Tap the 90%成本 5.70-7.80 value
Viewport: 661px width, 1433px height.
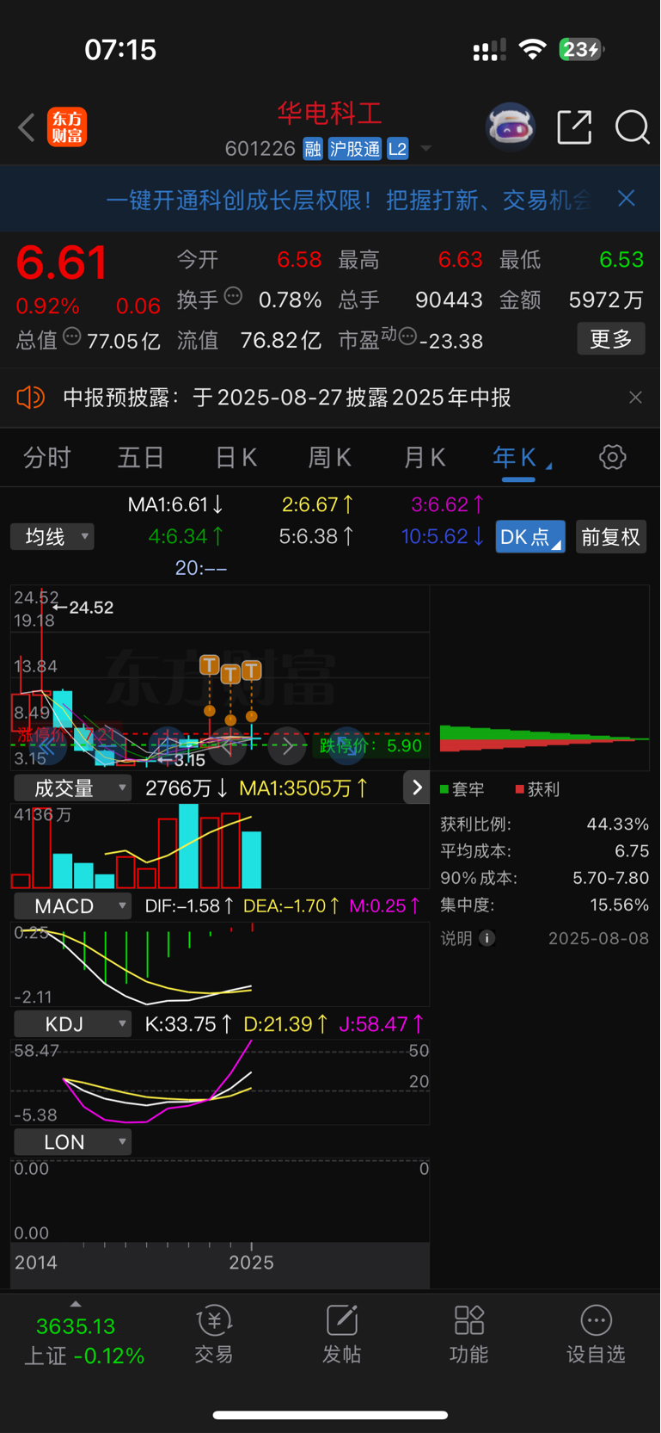[611, 878]
